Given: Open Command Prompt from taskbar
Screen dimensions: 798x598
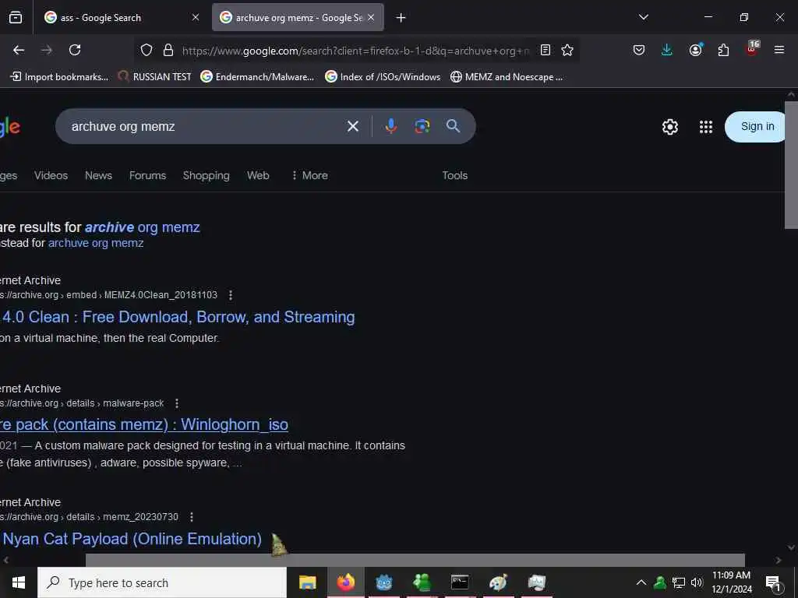Looking at the screenshot, I should point(460,582).
